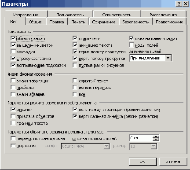Click the help question mark icon

[x=179, y=4]
